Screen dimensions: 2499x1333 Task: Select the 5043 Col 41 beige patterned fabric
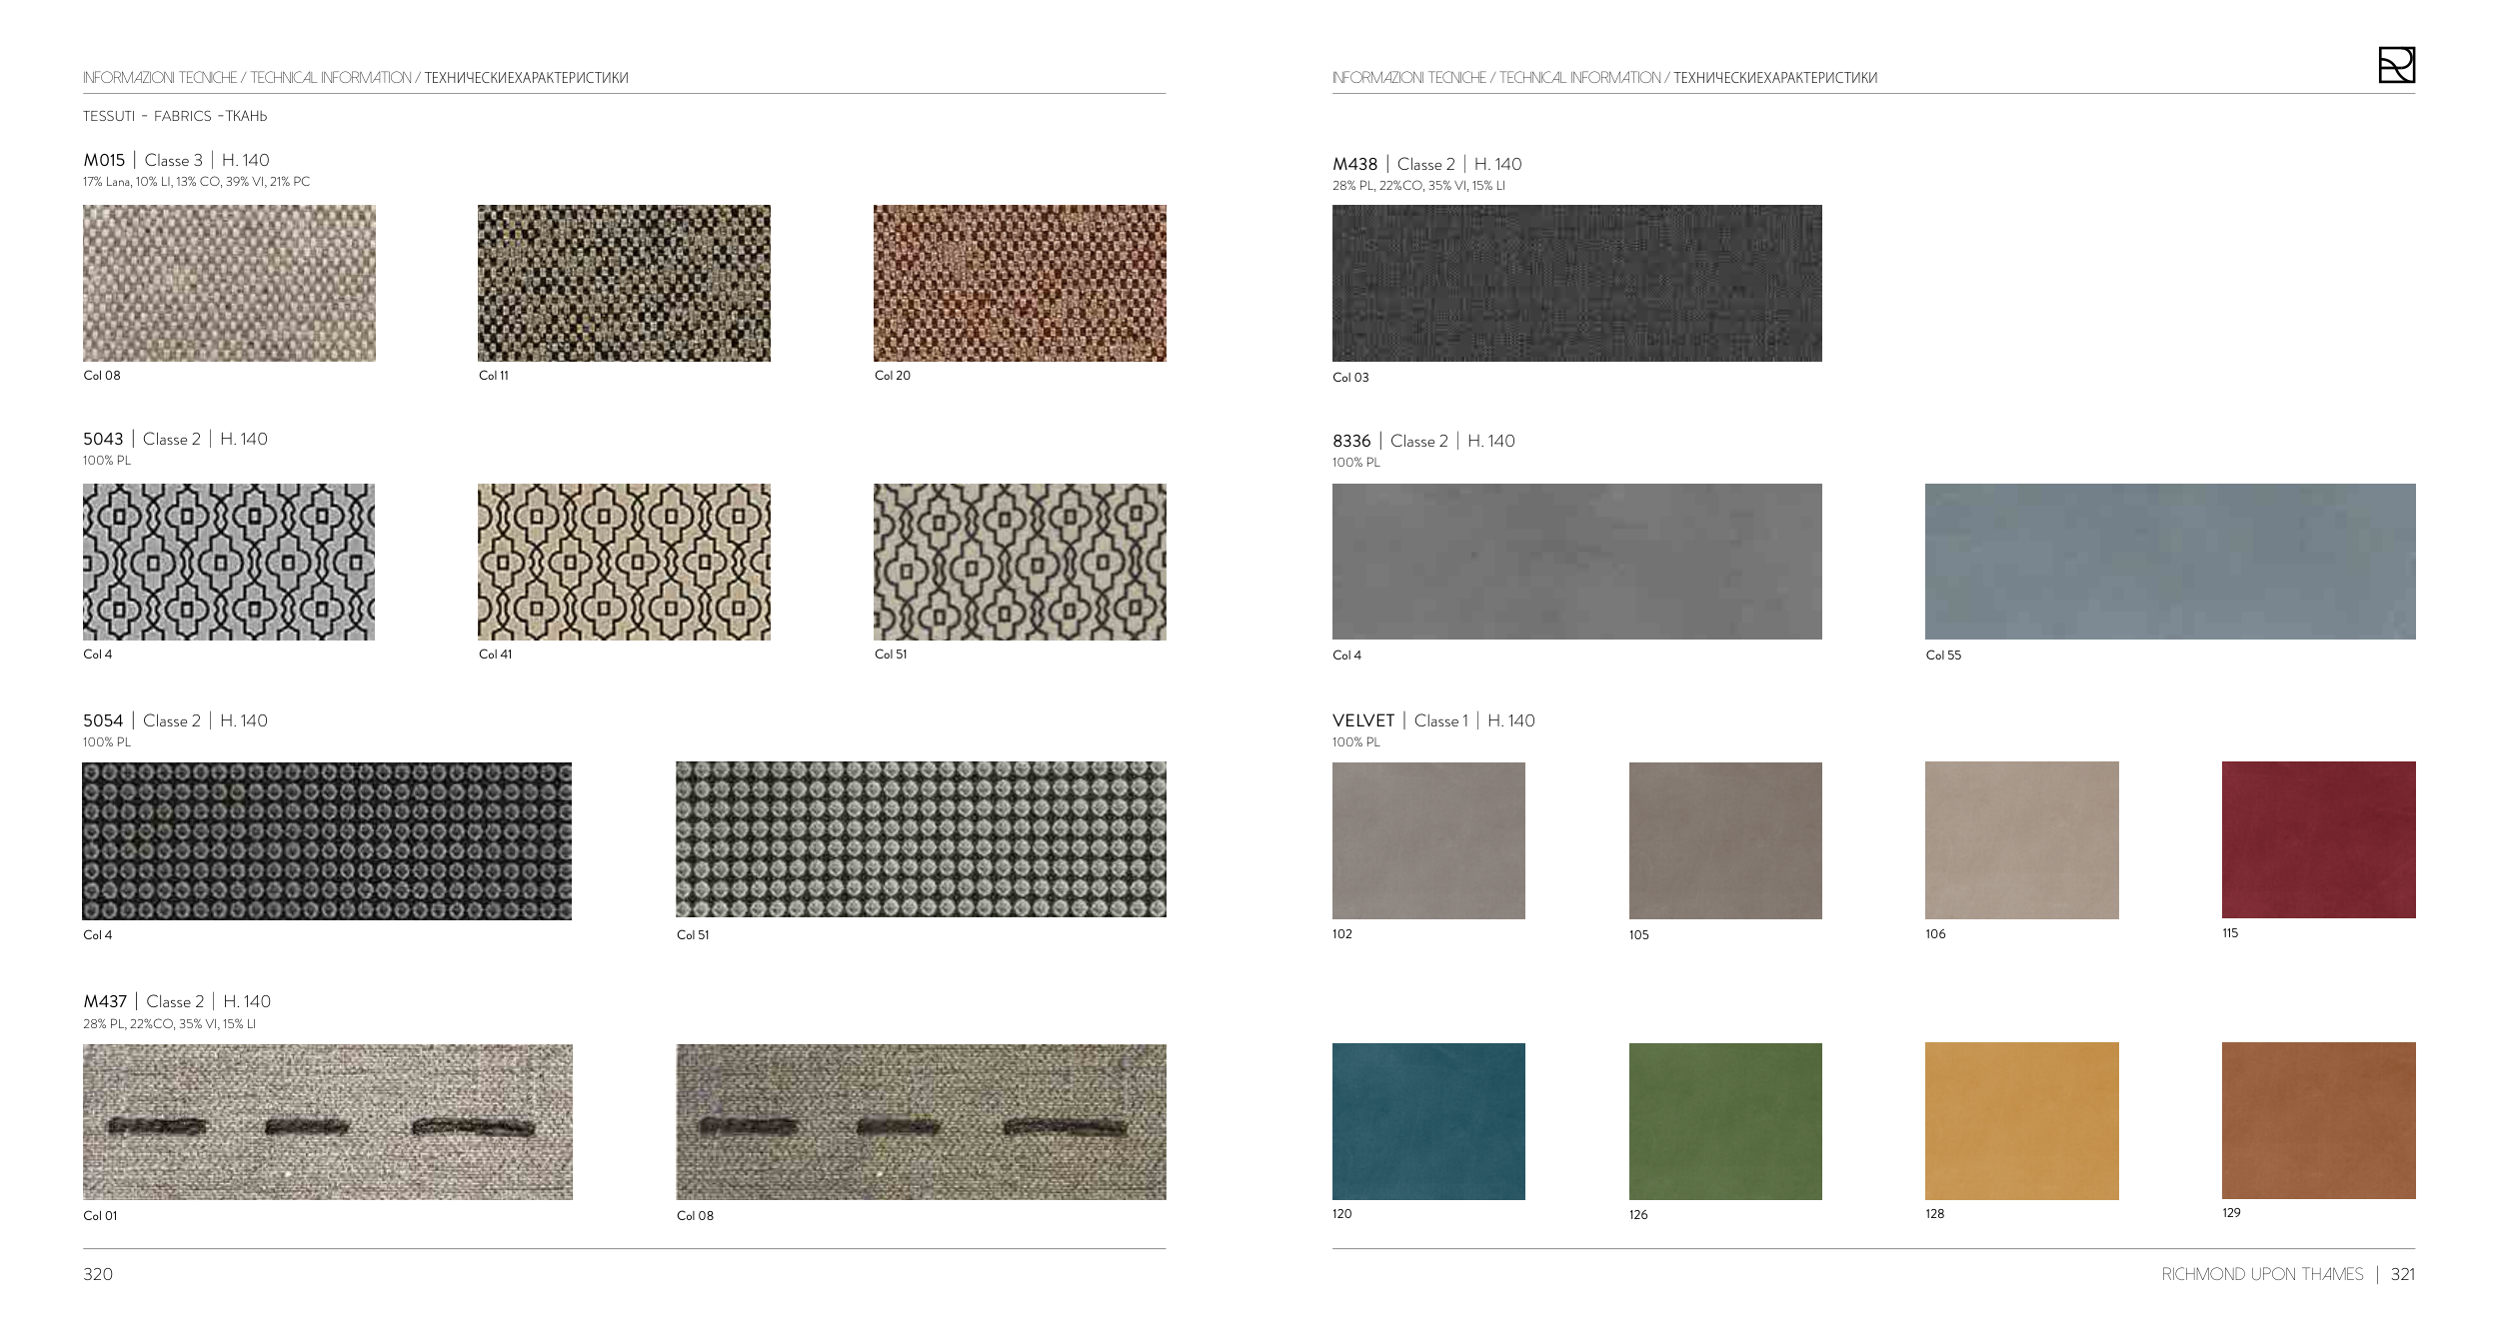[624, 562]
